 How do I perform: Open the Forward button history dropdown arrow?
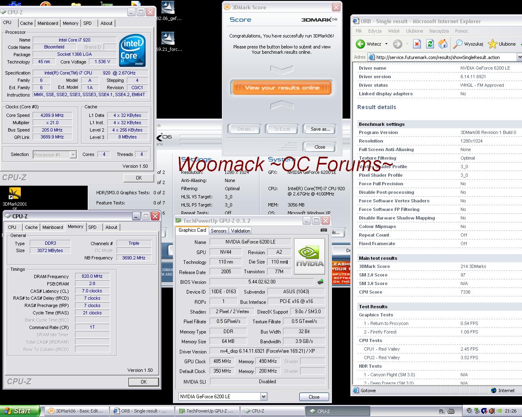pos(407,44)
